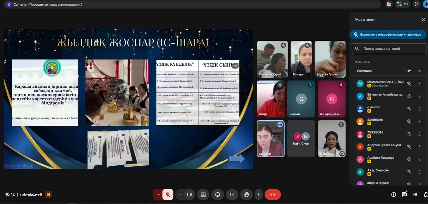
Task: Open the emoji reactions picker
Action: tap(218, 194)
